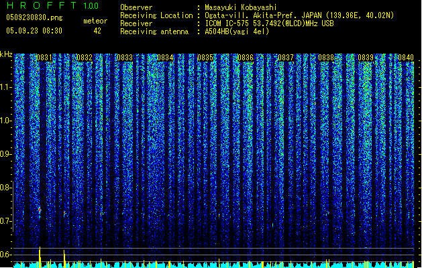The image size is (422, 268).
Task: Click the 0837 time marker
Action: (286, 58)
